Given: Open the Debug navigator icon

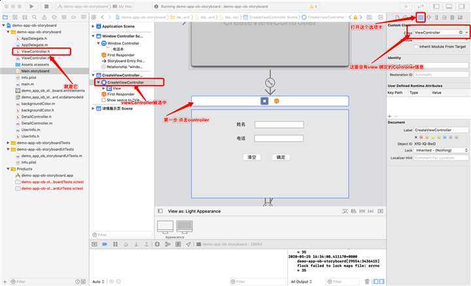Looking at the screenshot, I should tap(64, 18).
